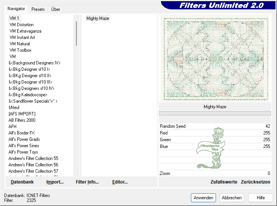Open the Datenbank menu
The width and height of the screenshot is (277, 206).
22,182
